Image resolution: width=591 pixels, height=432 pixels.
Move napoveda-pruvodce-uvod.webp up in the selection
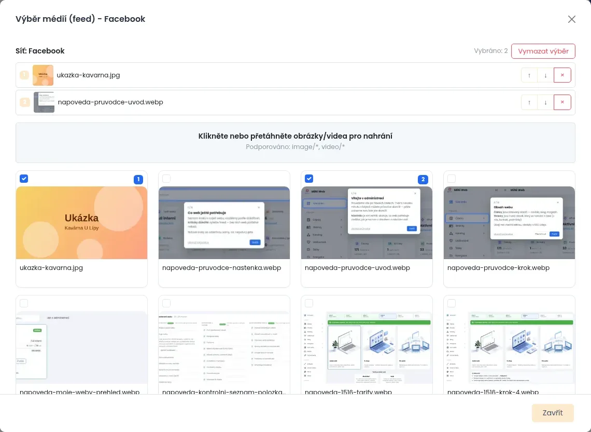[x=529, y=102]
